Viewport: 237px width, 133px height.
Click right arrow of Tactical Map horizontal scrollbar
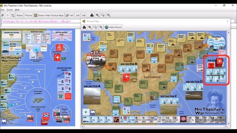click(226, 126)
